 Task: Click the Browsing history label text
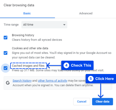(x=23, y=35)
